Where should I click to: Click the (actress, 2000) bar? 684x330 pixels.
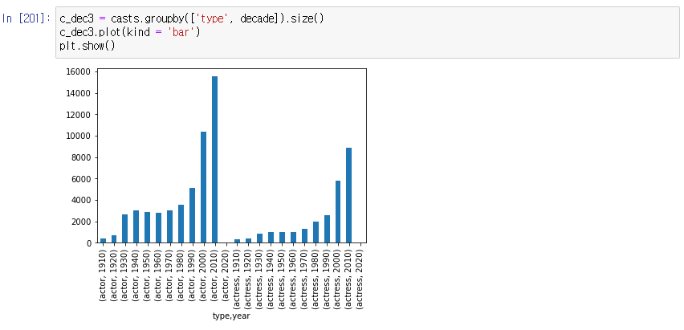(338, 212)
